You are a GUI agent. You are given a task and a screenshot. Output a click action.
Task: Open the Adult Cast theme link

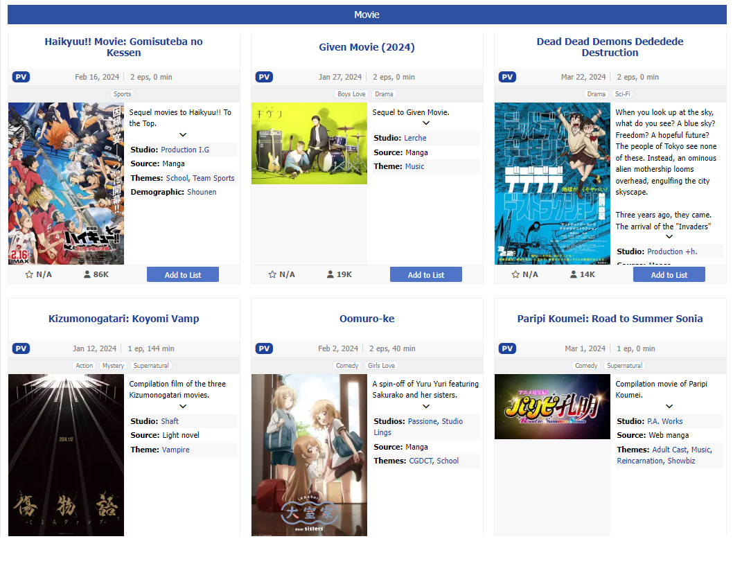669,450
